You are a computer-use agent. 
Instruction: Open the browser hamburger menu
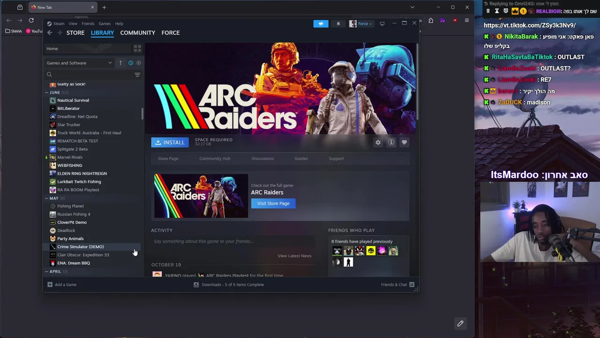click(x=467, y=20)
